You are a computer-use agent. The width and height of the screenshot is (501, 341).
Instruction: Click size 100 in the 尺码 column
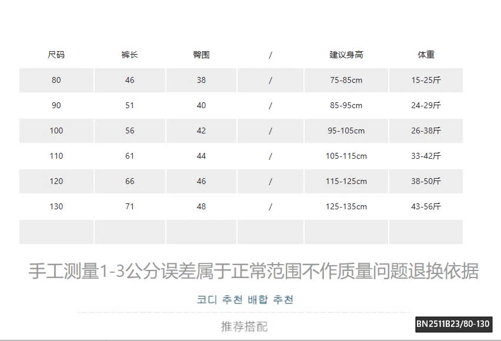(56, 131)
